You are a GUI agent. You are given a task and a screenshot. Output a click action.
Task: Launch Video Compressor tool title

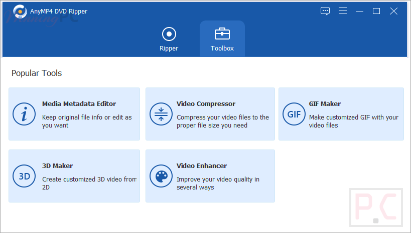pyautogui.click(x=206, y=103)
